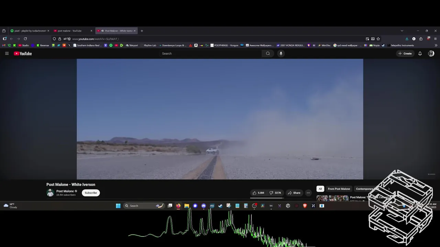Open the Studio bookmark
The image size is (440, 247).
point(23,45)
